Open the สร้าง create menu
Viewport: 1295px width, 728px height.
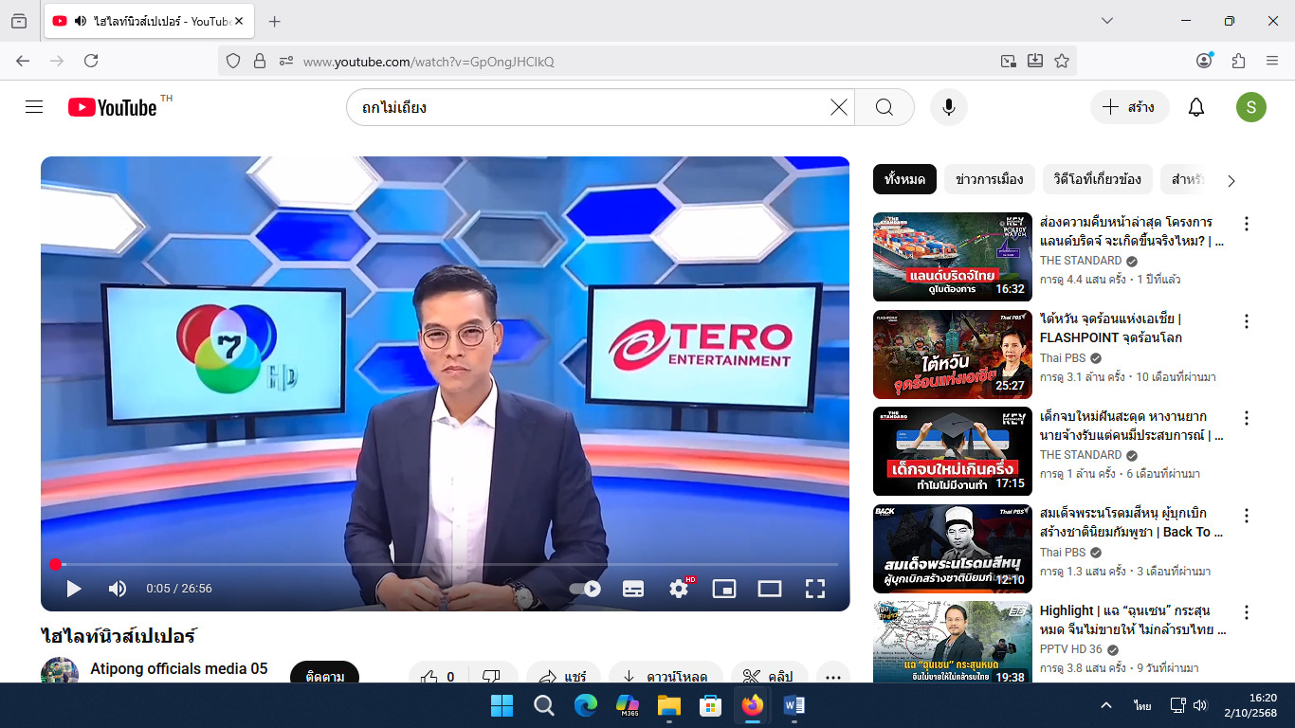pyautogui.click(x=1129, y=107)
